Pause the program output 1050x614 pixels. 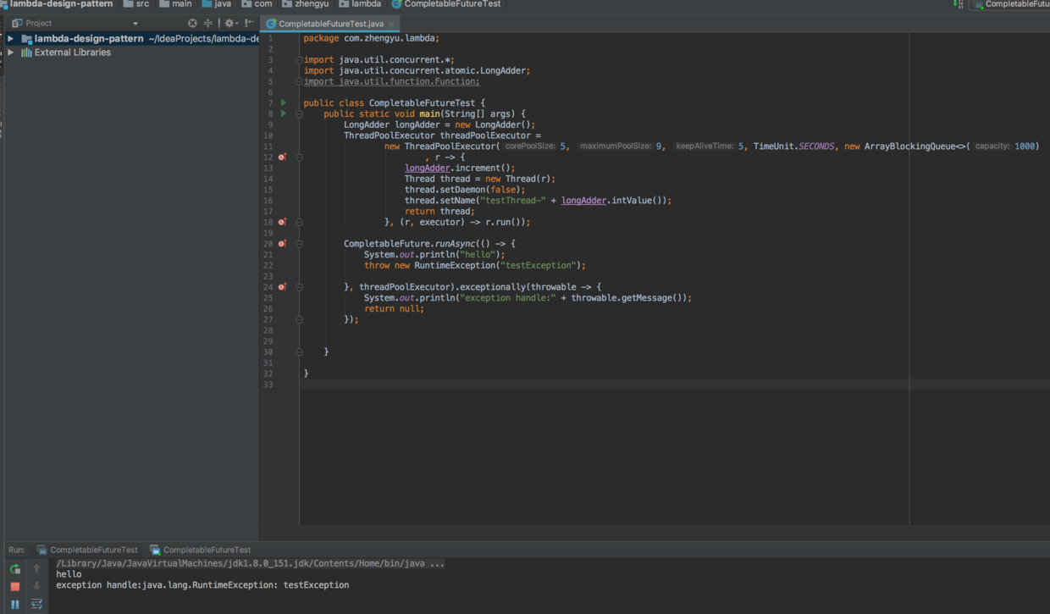point(15,605)
